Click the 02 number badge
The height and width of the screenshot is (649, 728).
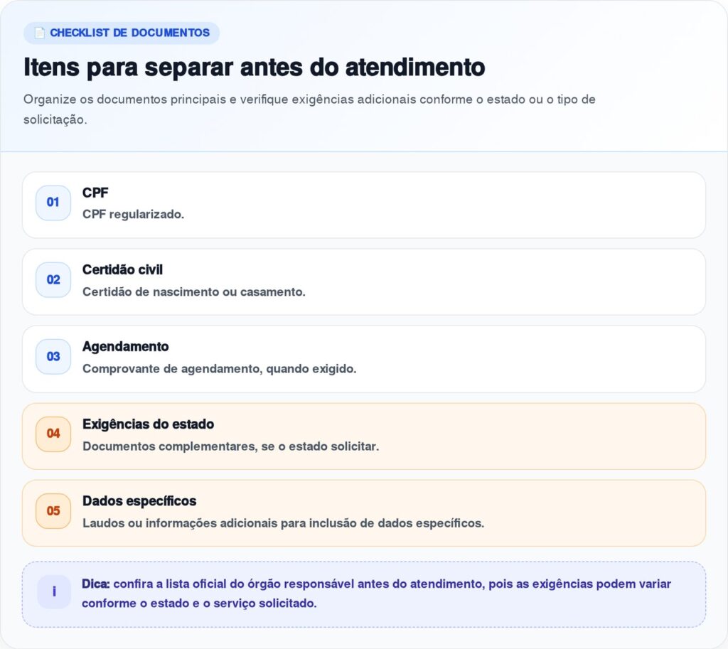click(x=53, y=280)
